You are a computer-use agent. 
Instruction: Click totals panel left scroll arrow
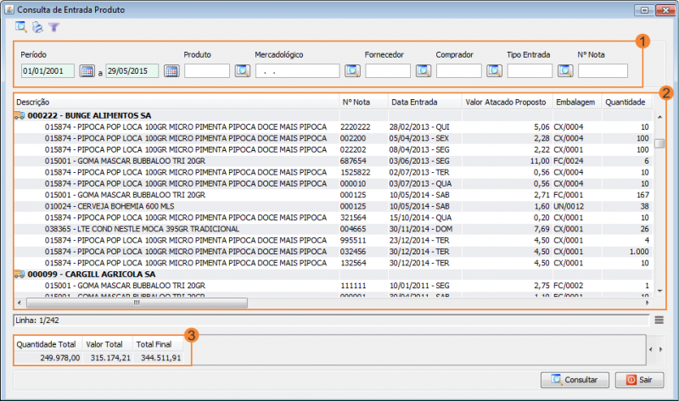pos(651,349)
